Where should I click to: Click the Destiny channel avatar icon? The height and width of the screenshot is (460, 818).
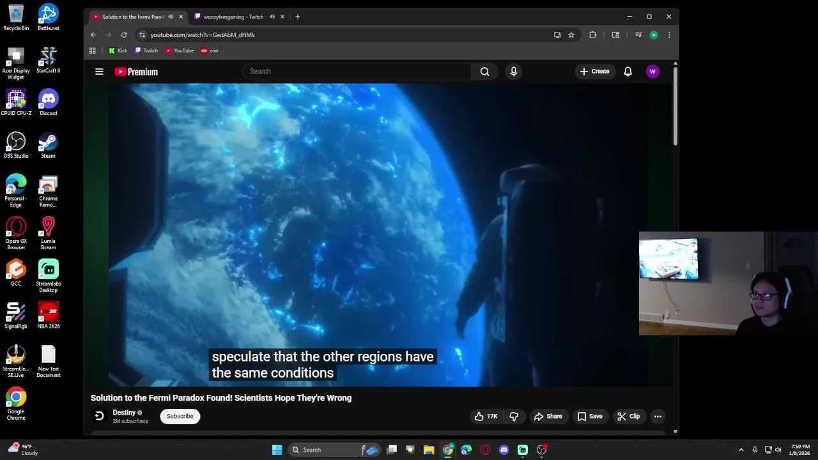(x=99, y=416)
